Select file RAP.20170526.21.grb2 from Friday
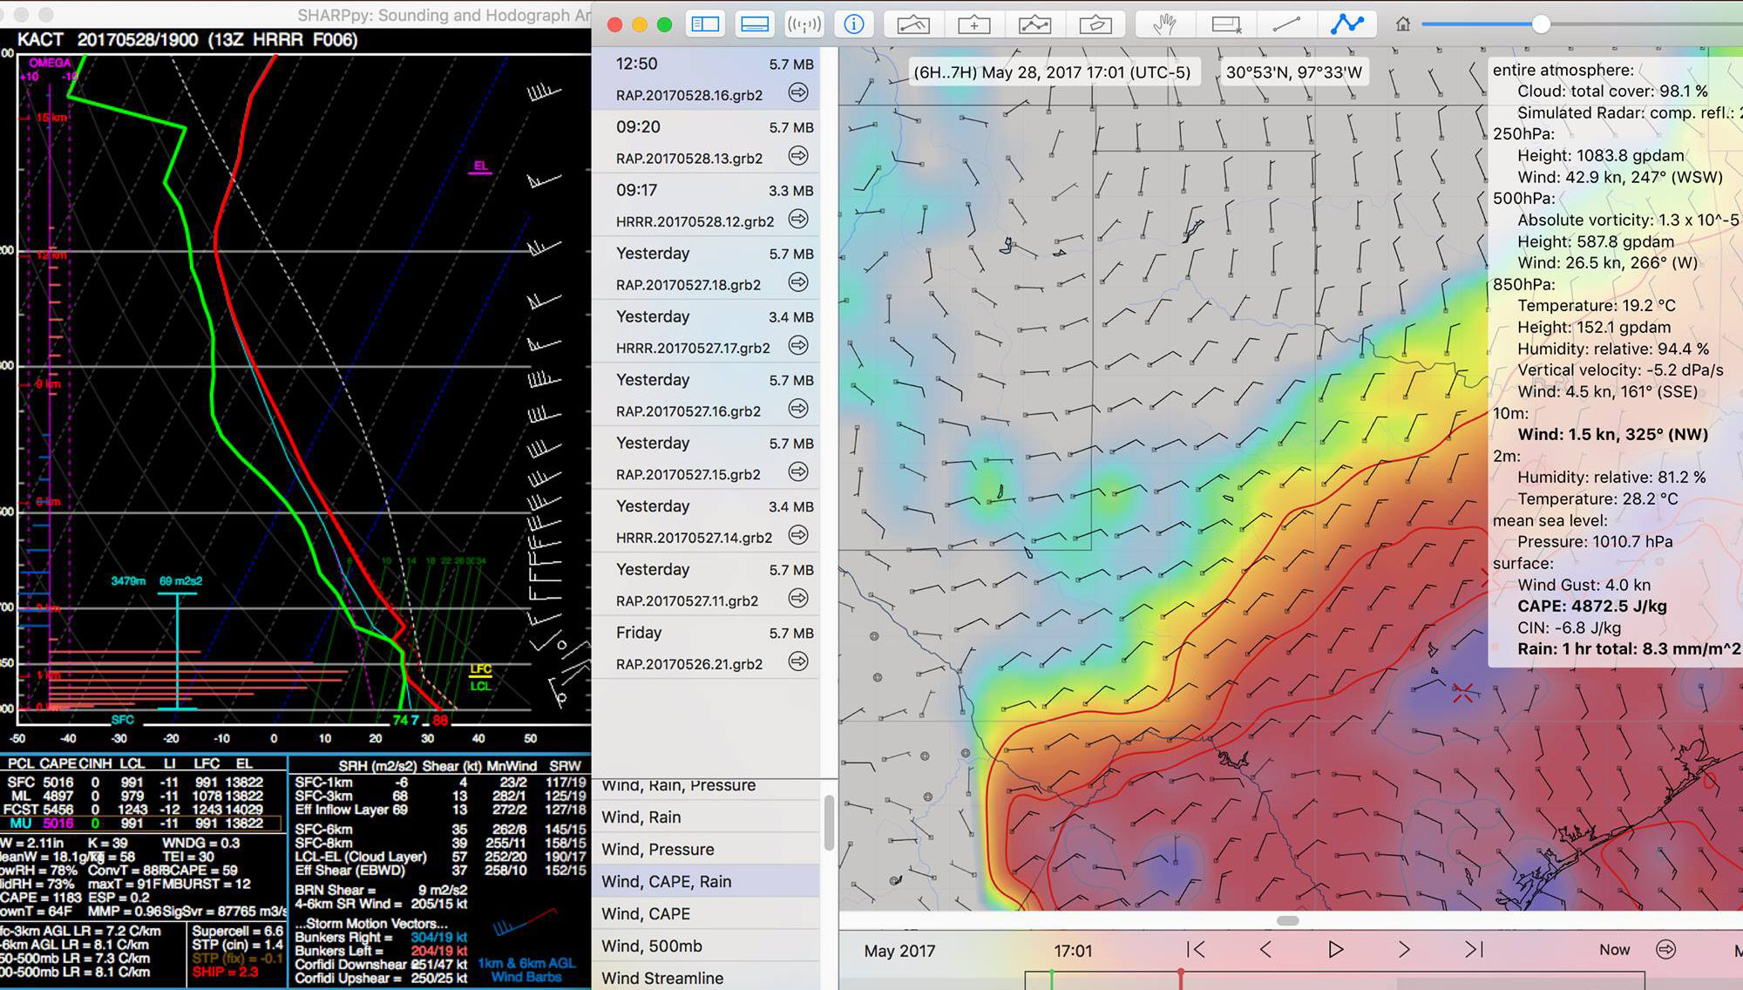This screenshot has height=990, width=1743. click(x=706, y=648)
